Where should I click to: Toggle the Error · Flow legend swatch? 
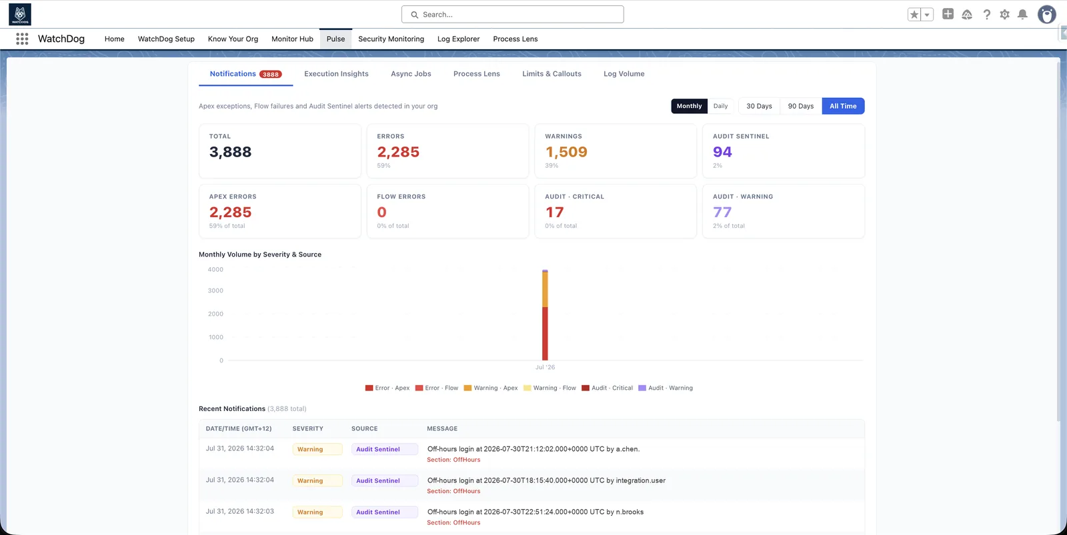point(419,388)
